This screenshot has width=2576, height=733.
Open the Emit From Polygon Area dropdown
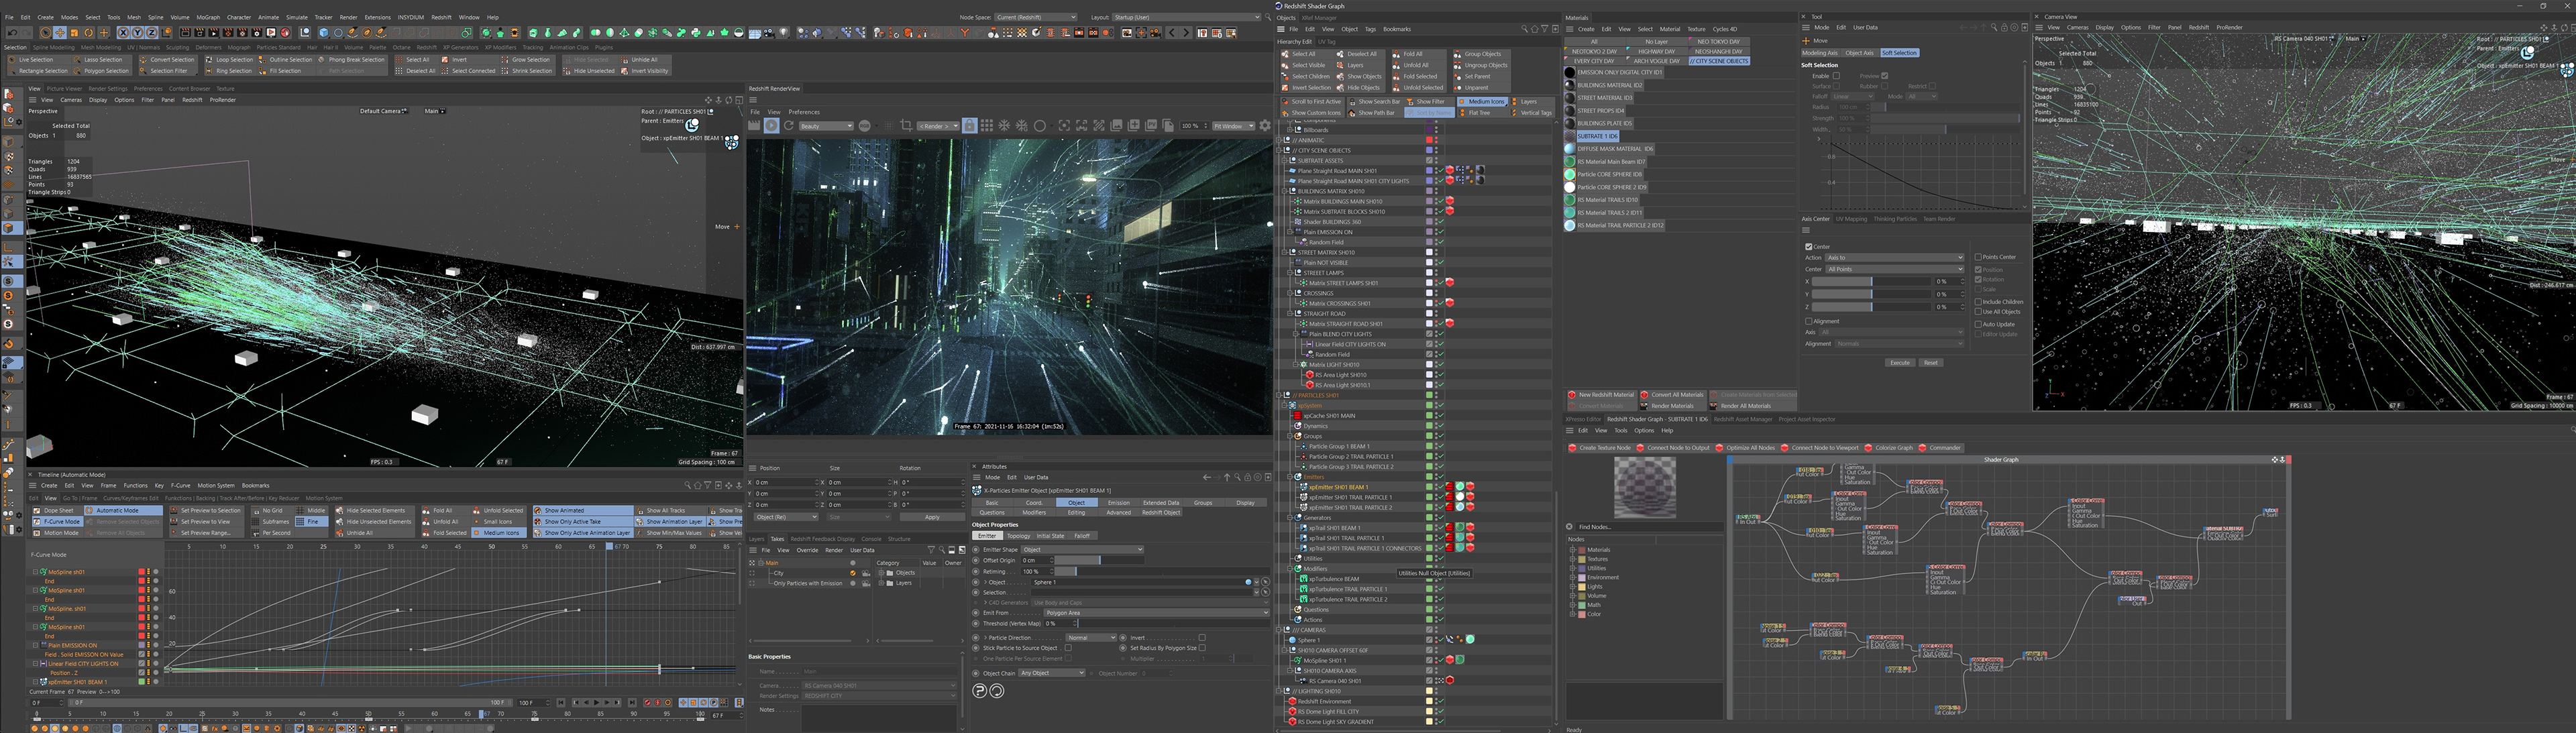1157,613
